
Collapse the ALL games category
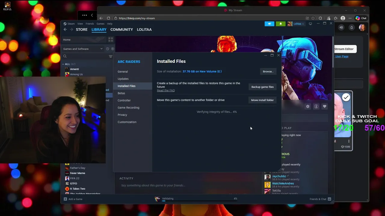pyautogui.click(x=63, y=64)
